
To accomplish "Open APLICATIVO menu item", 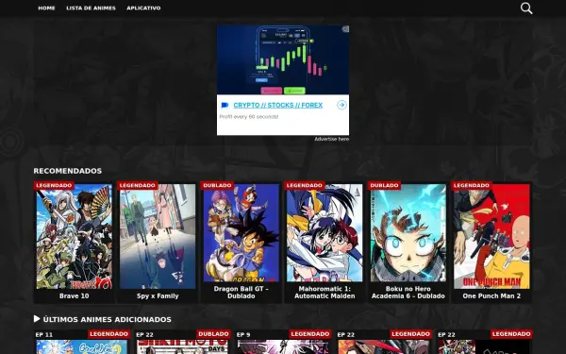I will (143, 8).
